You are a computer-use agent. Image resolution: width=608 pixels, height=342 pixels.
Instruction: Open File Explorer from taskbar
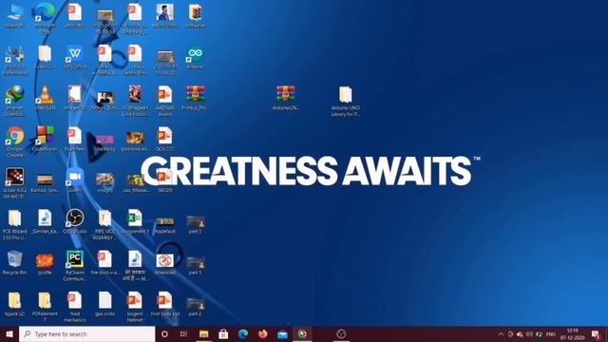203,333
